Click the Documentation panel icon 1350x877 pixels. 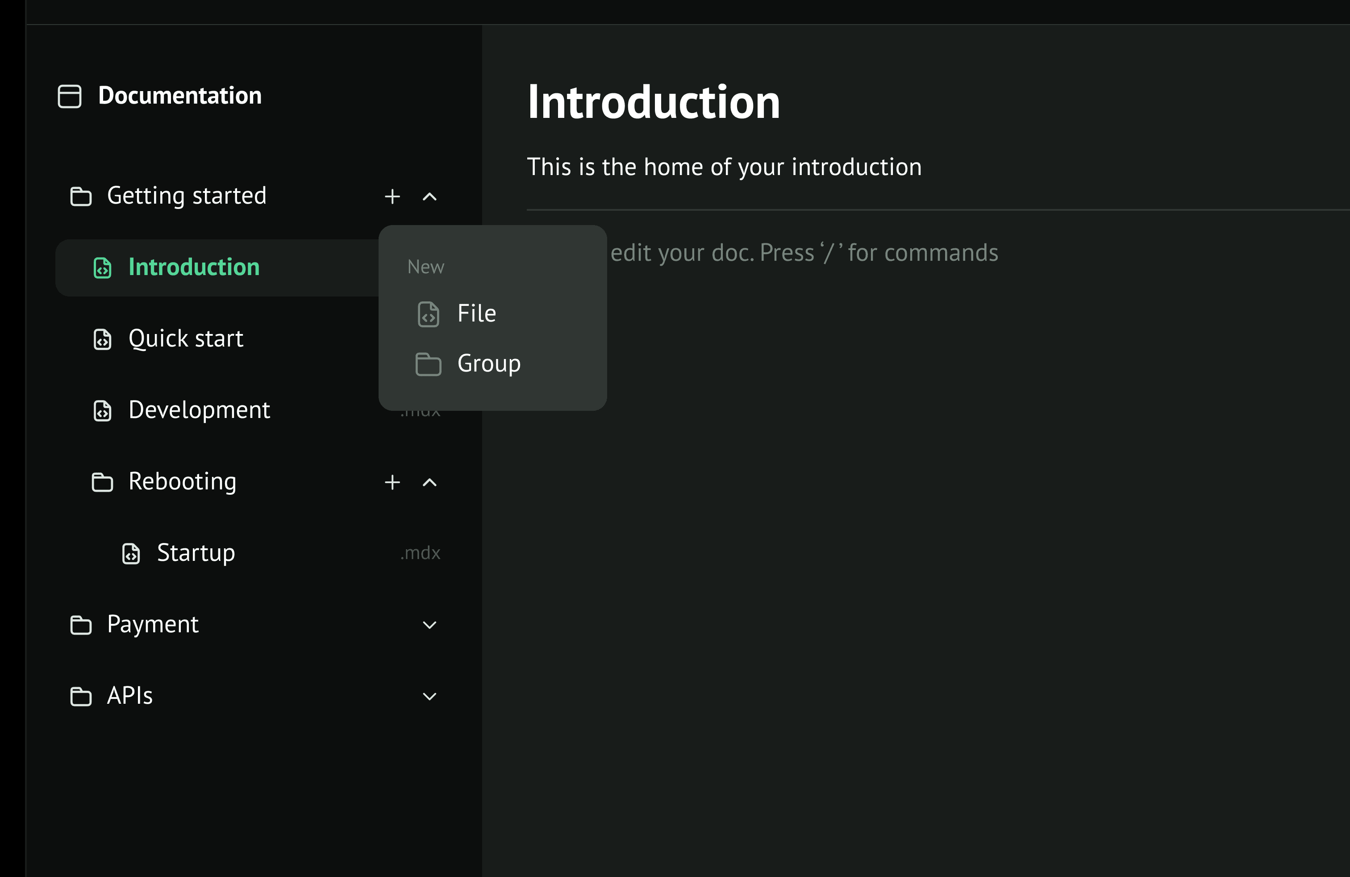coord(69,96)
